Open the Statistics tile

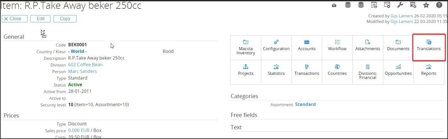pyautogui.click(x=276, y=70)
